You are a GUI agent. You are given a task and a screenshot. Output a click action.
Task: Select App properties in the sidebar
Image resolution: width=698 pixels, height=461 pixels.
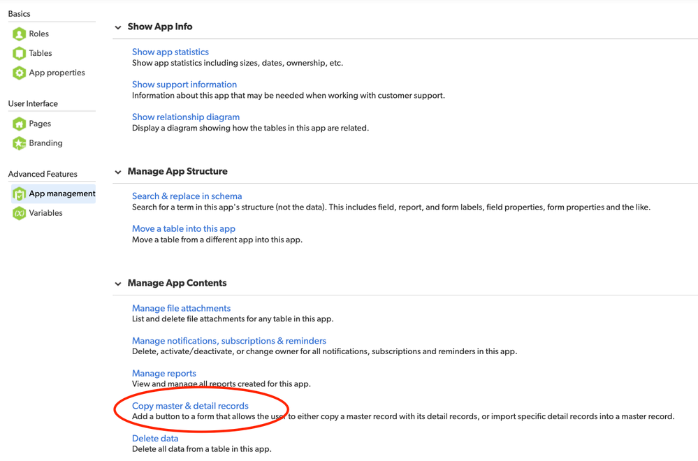tap(57, 73)
